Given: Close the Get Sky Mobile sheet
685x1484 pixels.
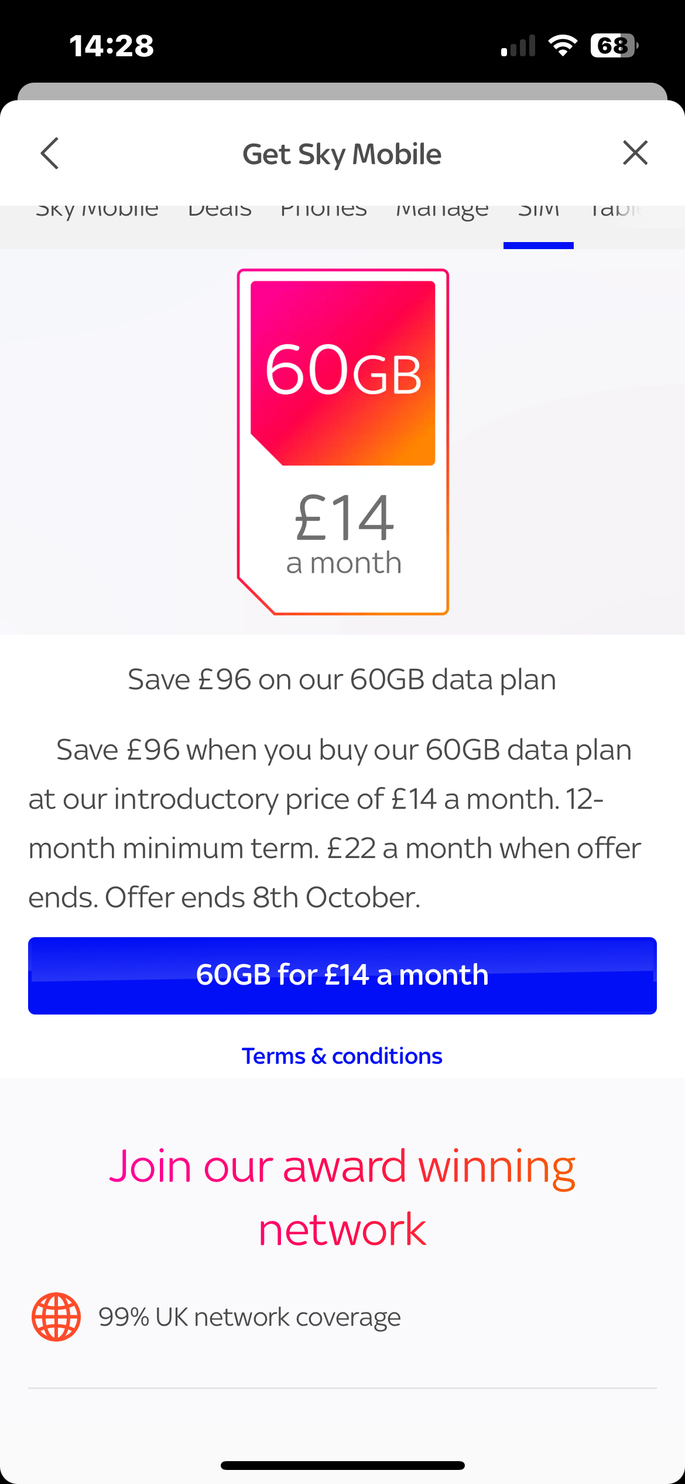Looking at the screenshot, I should coord(635,153).
